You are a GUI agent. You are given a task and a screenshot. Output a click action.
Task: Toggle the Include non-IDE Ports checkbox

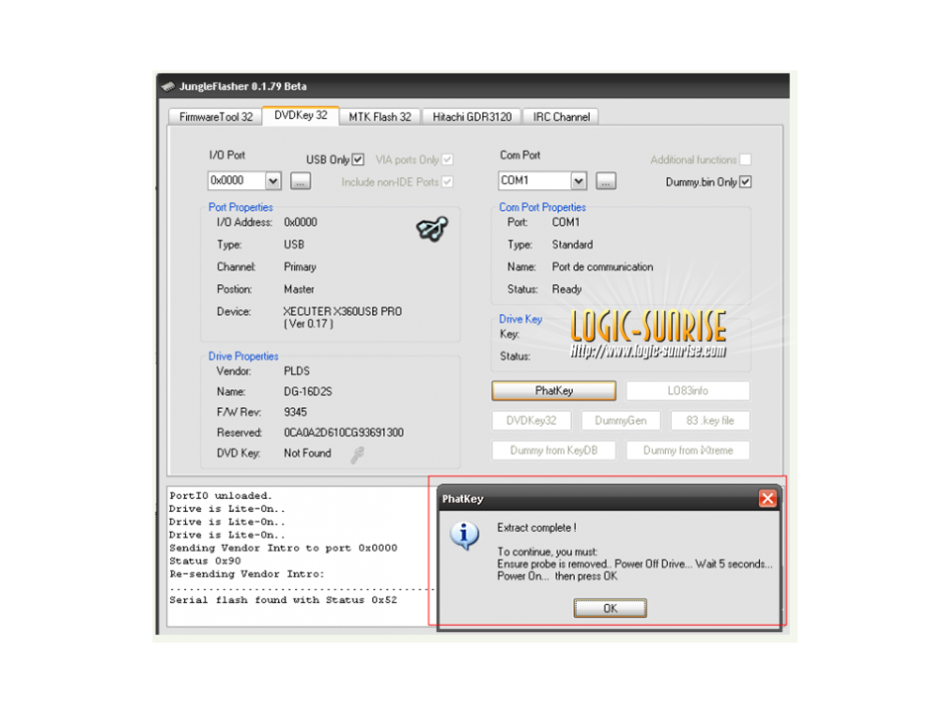click(x=447, y=182)
